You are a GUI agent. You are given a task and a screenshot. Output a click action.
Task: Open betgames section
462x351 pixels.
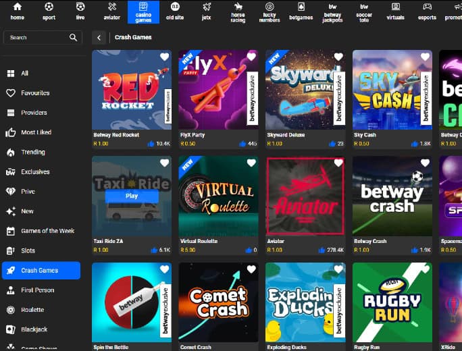tap(301, 11)
